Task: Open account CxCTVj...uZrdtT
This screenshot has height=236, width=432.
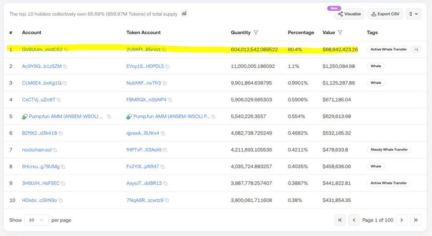Action: [x=39, y=100]
